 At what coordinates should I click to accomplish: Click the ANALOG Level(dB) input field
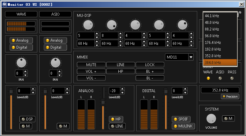[115, 91]
